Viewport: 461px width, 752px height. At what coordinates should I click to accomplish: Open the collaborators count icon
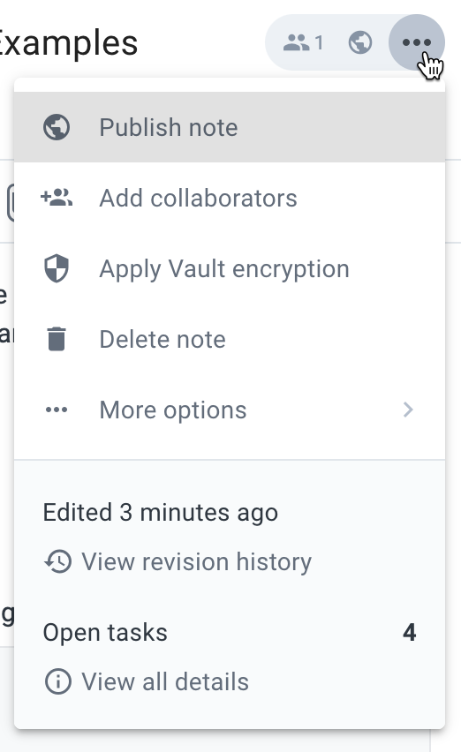click(x=303, y=42)
